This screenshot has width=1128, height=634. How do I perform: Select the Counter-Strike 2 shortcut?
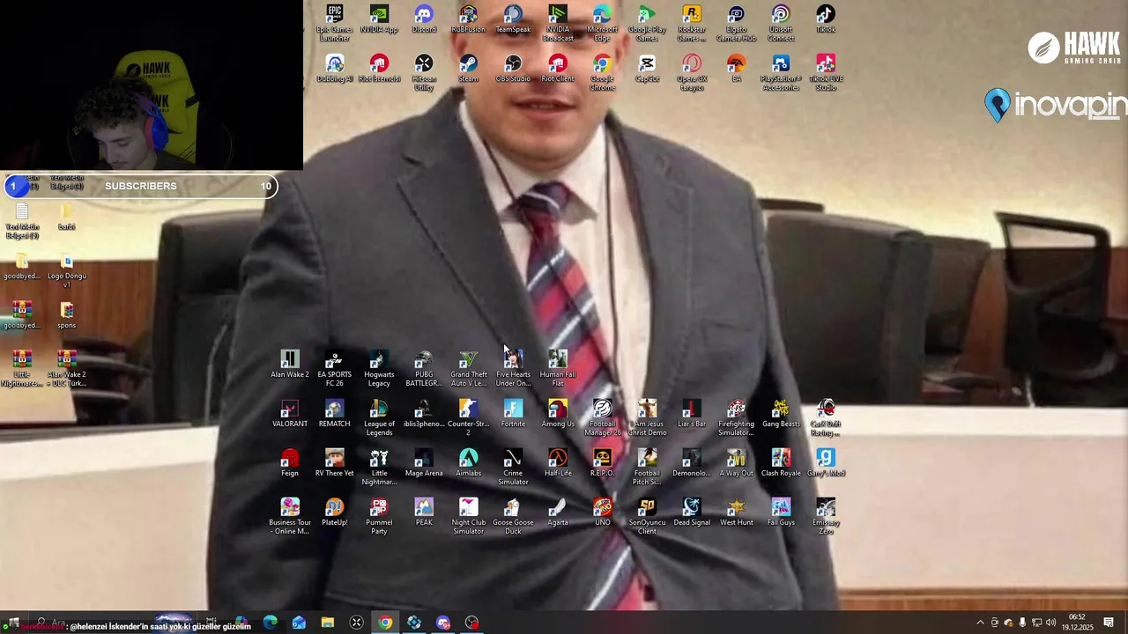(x=468, y=417)
